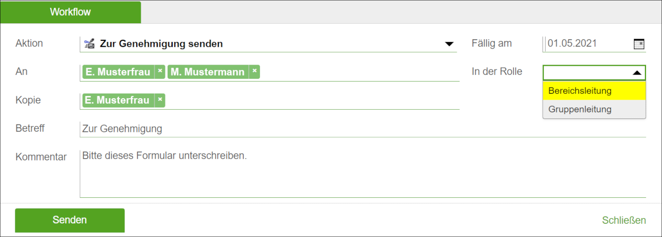662x237 pixels.
Task: Select the E. Musterfrau tag in An
Action: [118, 72]
